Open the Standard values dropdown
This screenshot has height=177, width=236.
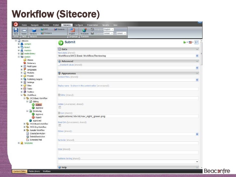click(197, 68)
